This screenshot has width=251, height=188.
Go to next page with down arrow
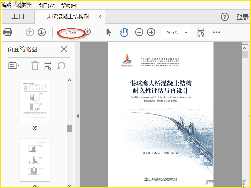pyautogui.click(x=42, y=32)
